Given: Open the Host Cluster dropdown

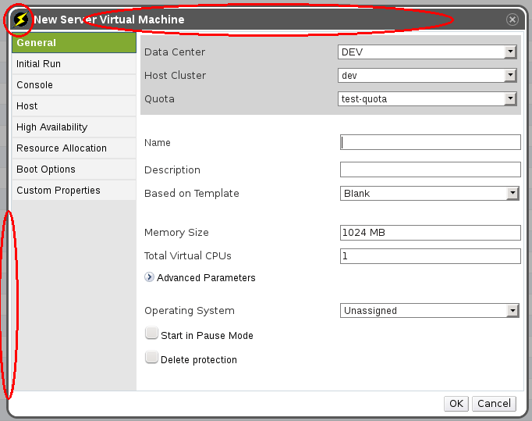Looking at the screenshot, I should pos(429,76).
